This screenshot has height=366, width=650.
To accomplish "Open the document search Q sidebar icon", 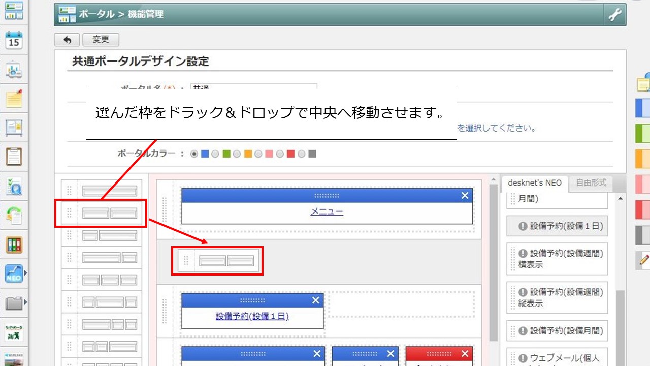I will click(x=14, y=187).
